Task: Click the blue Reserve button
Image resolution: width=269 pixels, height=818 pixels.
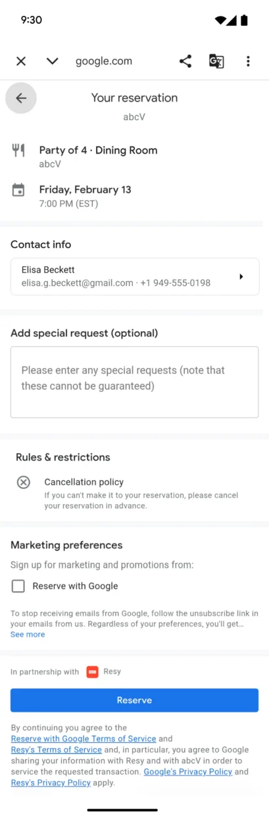Action: [134, 700]
